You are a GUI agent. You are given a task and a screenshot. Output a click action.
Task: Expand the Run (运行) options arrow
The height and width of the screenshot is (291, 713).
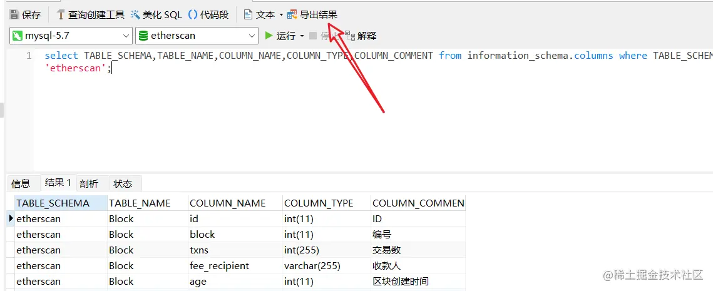[302, 36]
